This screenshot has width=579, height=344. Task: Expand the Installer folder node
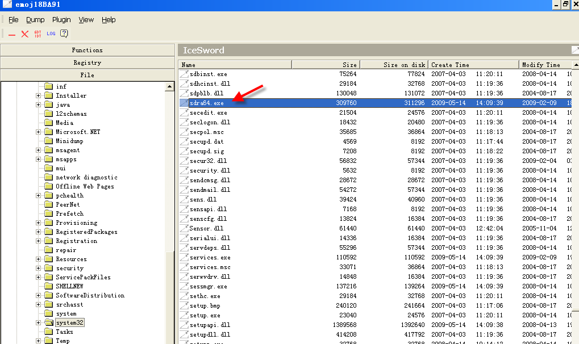(x=39, y=95)
